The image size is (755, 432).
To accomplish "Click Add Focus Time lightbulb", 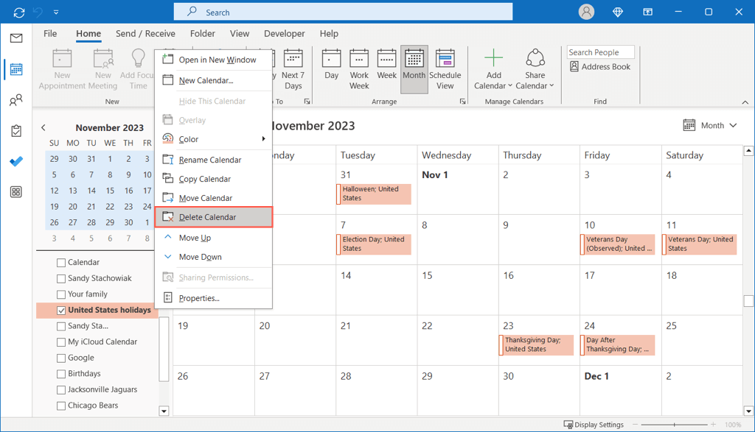I will click(138, 69).
